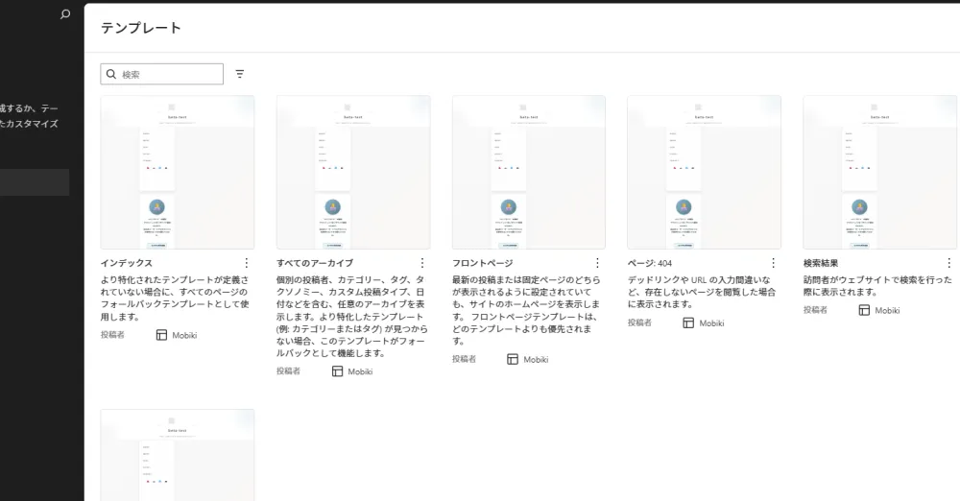Open the ページ: 404 preview thumbnail
960x501 pixels.
(704, 172)
